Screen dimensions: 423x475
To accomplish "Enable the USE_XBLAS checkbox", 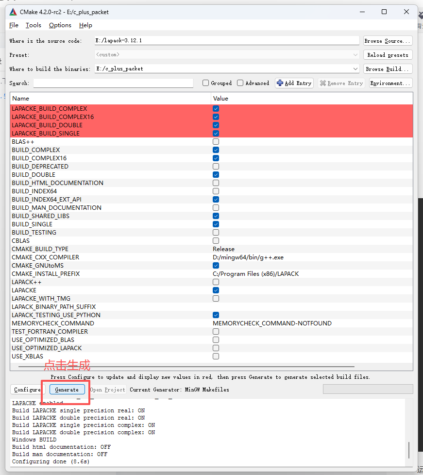I will (216, 356).
